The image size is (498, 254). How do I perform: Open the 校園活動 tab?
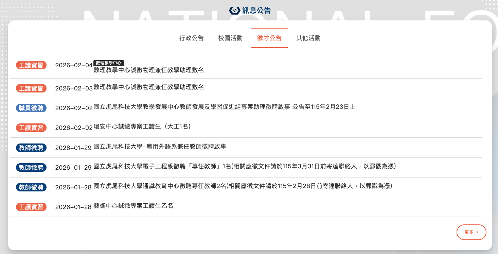click(x=230, y=38)
